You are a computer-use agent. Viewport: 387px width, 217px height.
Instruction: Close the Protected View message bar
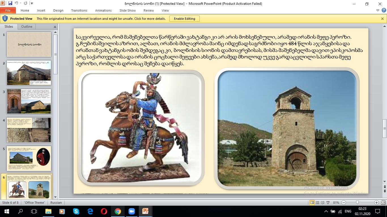(382, 19)
